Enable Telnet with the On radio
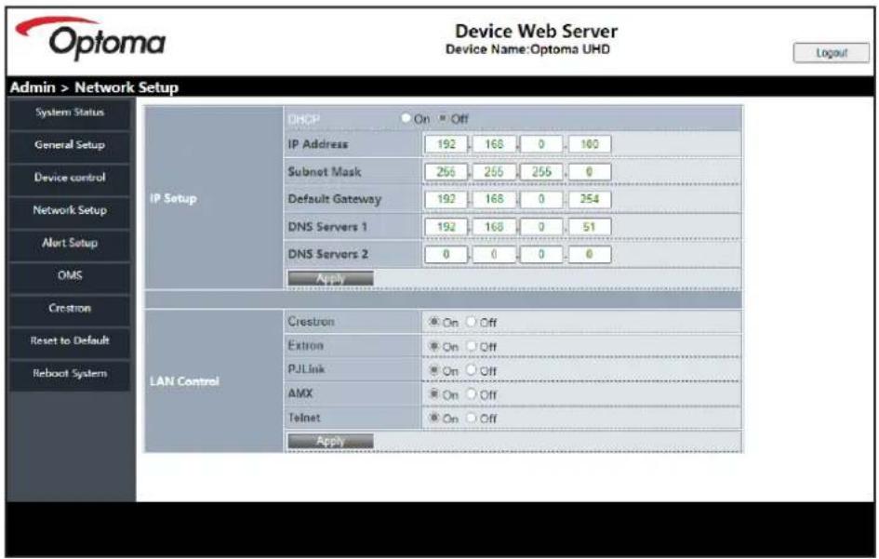The width and height of the screenshot is (879, 559). pos(433,418)
